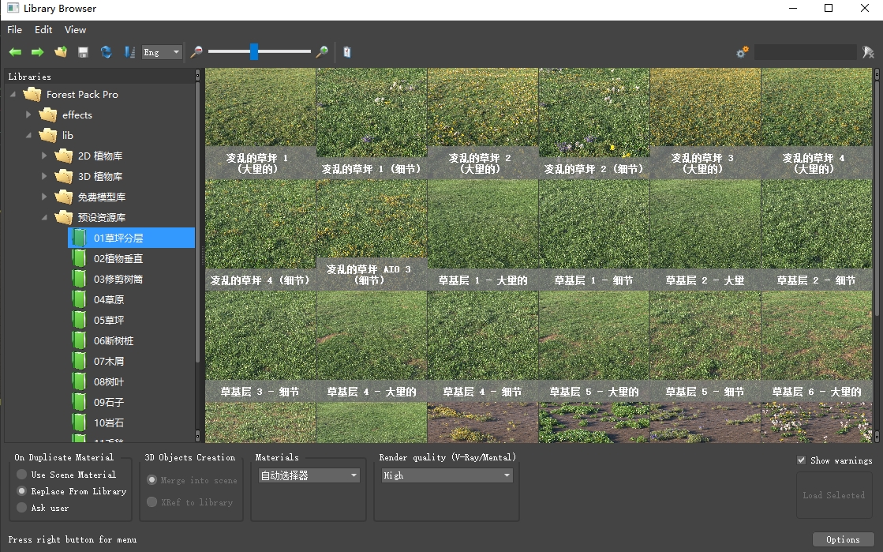Screen dimensions: 883x552
Task: Click the thumbnail size slider handle
Action: (254, 52)
